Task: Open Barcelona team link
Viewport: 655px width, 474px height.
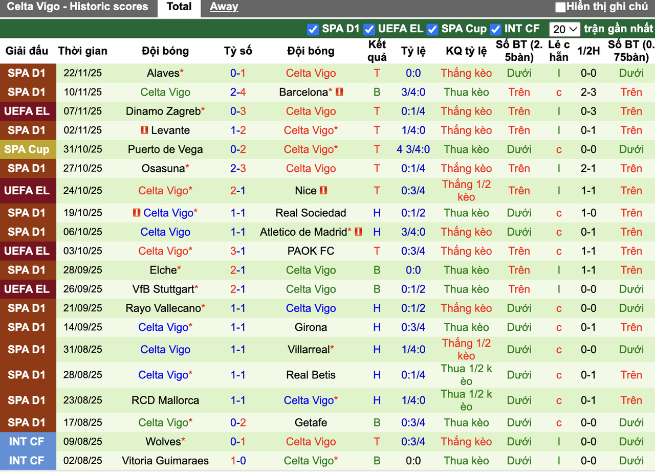Action: 303,93
